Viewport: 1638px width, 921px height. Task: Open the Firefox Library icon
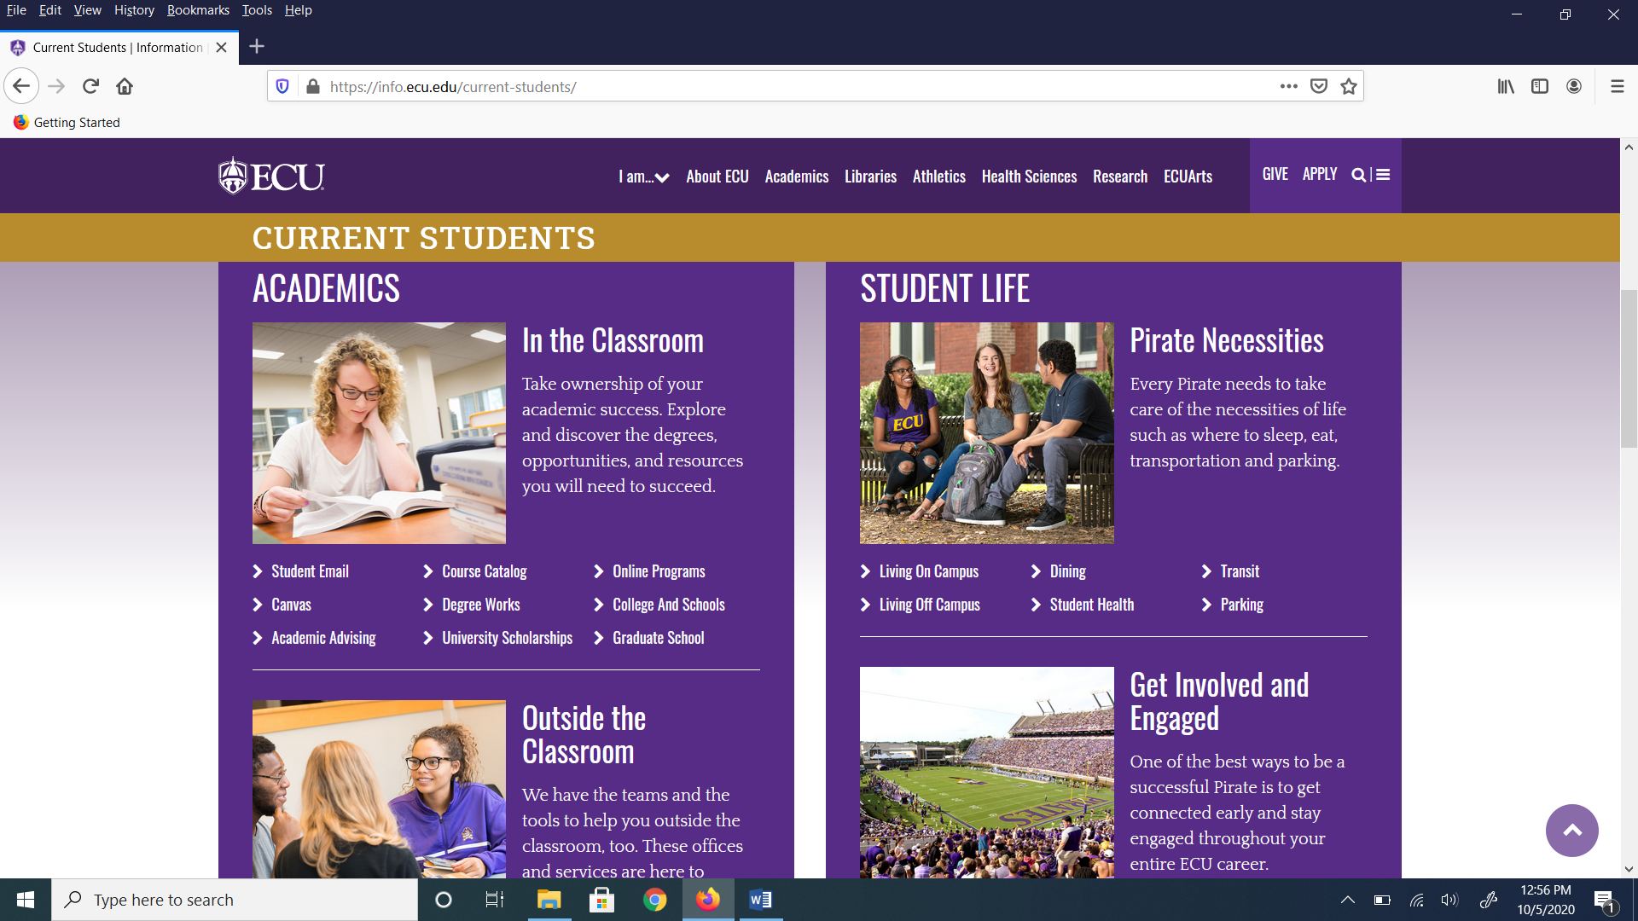click(x=1506, y=86)
